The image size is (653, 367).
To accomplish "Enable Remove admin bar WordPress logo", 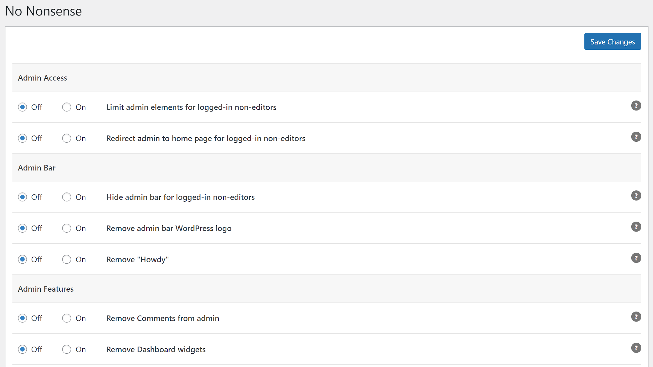I will [x=66, y=228].
